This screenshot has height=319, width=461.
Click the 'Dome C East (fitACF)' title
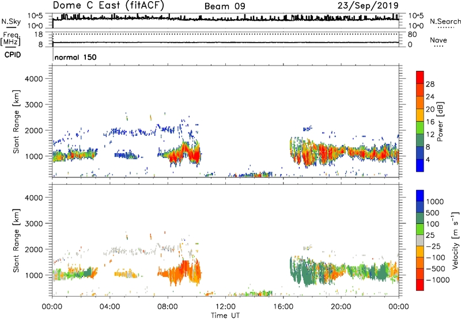[x=108, y=5]
